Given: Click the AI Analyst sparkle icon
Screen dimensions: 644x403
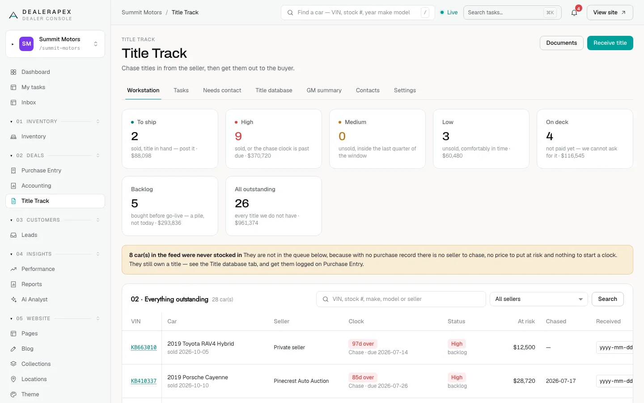Looking at the screenshot, I should pos(13,300).
